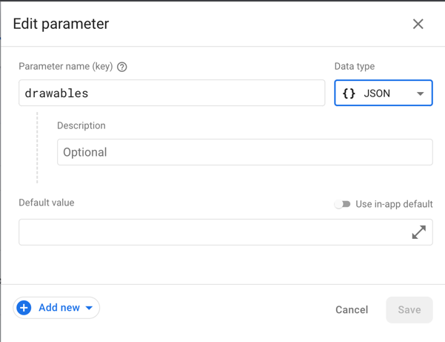Click the Parameter name (key) label

[x=66, y=67]
